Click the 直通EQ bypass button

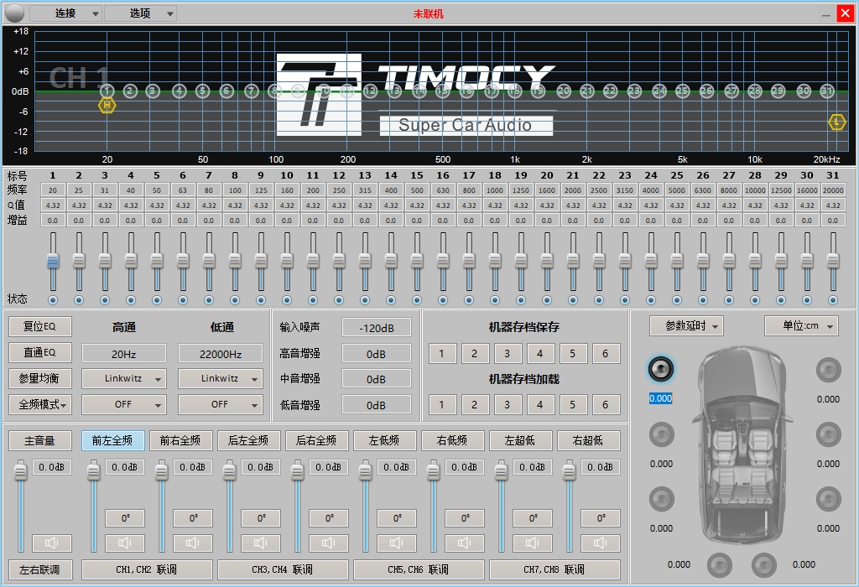pyautogui.click(x=40, y=352)
